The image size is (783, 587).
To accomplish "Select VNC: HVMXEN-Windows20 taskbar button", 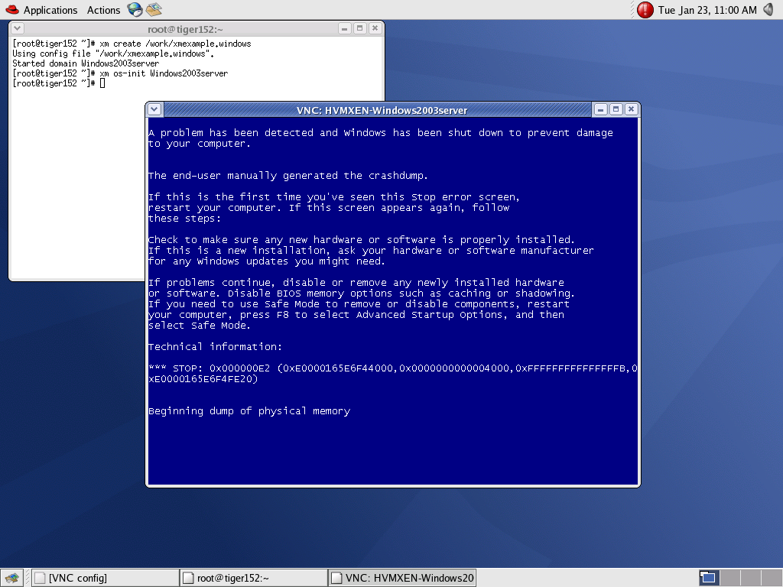I will pyautogui.click(x=402, y=578).
